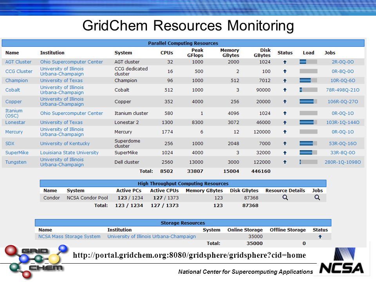The width and height of the screenshot is (376, 282).
Task: Open the Lonestar resource link
Action: point(15,122)
